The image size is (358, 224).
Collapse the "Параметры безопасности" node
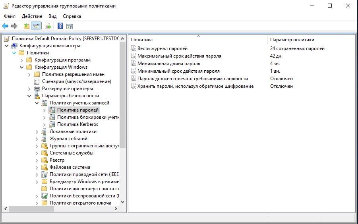[29, 96]
